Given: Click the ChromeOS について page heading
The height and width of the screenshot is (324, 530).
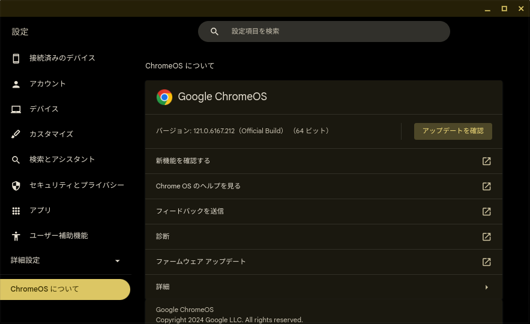Looking at the screenshot, I should (x=180, y=66).
